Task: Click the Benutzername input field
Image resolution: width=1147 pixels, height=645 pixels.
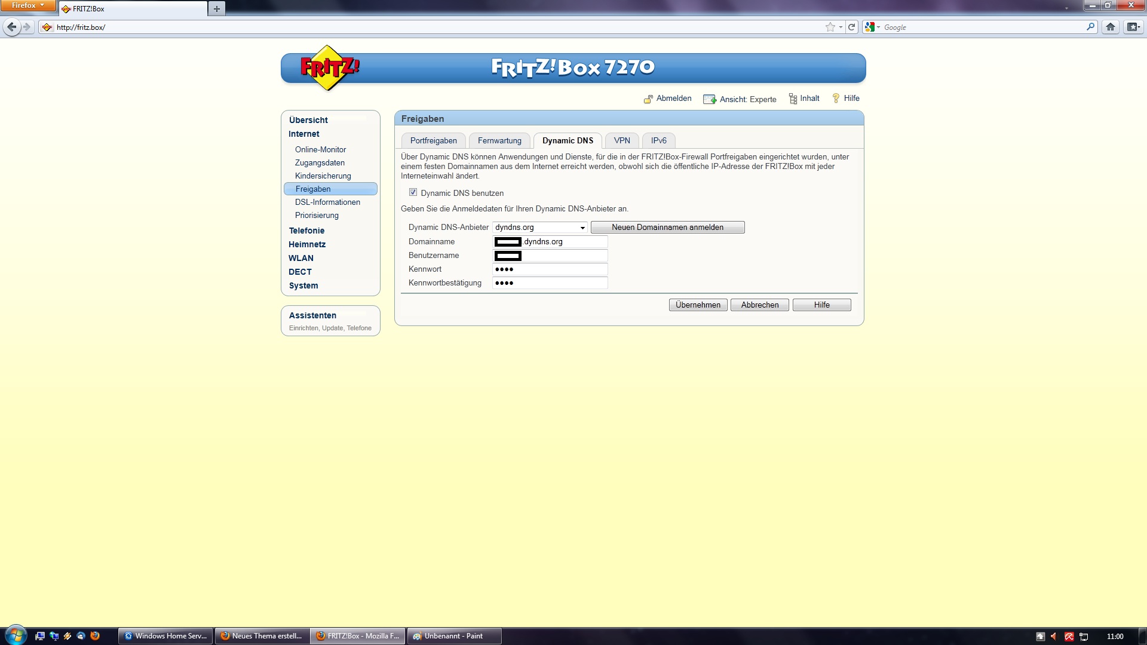Action: point(550,256)
